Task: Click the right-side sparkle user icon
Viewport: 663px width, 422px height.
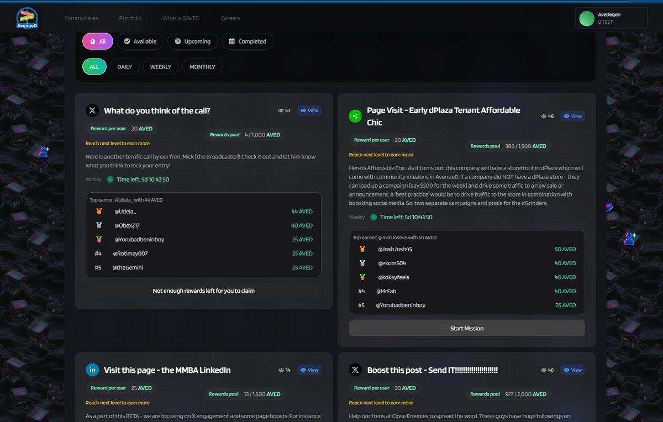Action: coord(629,239)
